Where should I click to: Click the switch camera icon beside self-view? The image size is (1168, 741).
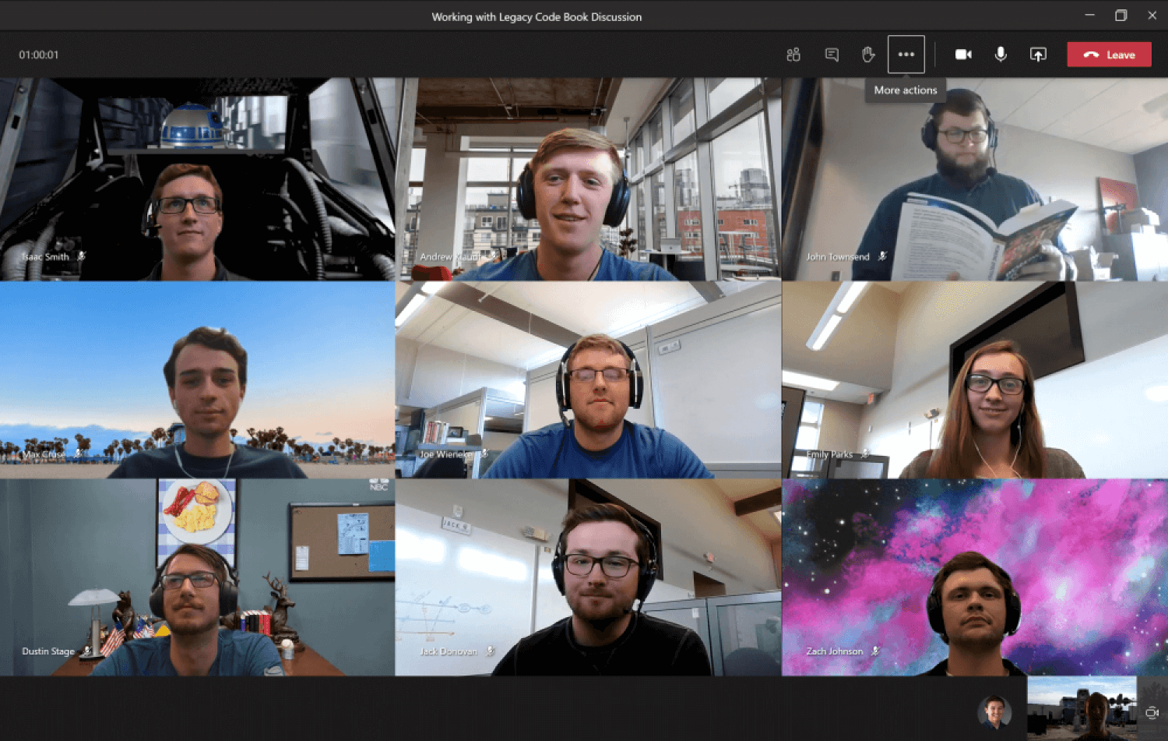(x=1152, y=712)
